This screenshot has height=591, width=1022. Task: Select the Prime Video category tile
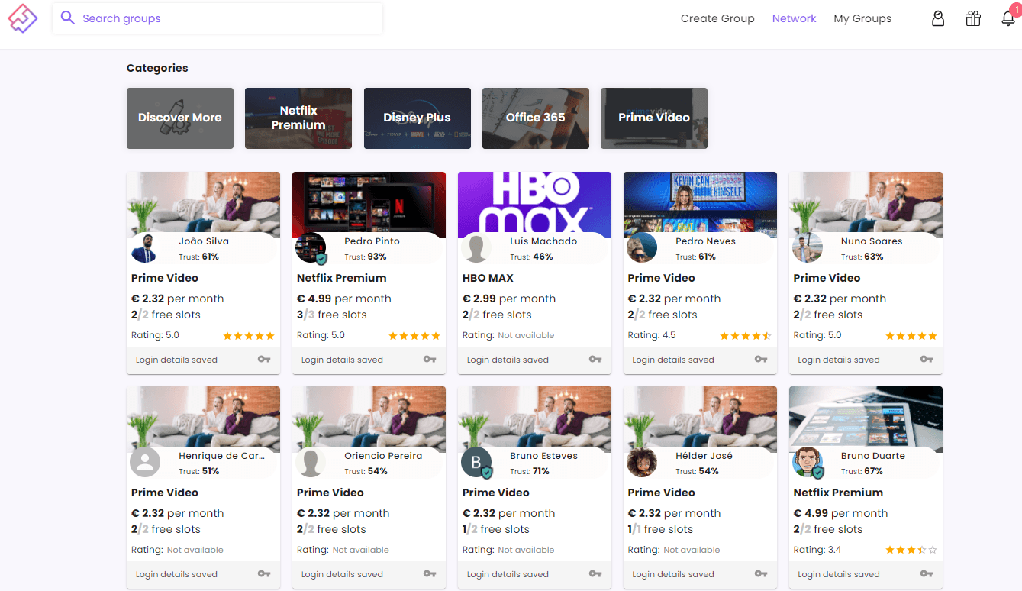(654, 118)
